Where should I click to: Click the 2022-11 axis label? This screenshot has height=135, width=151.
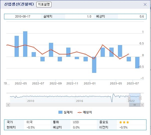click(x=72, y=83)
